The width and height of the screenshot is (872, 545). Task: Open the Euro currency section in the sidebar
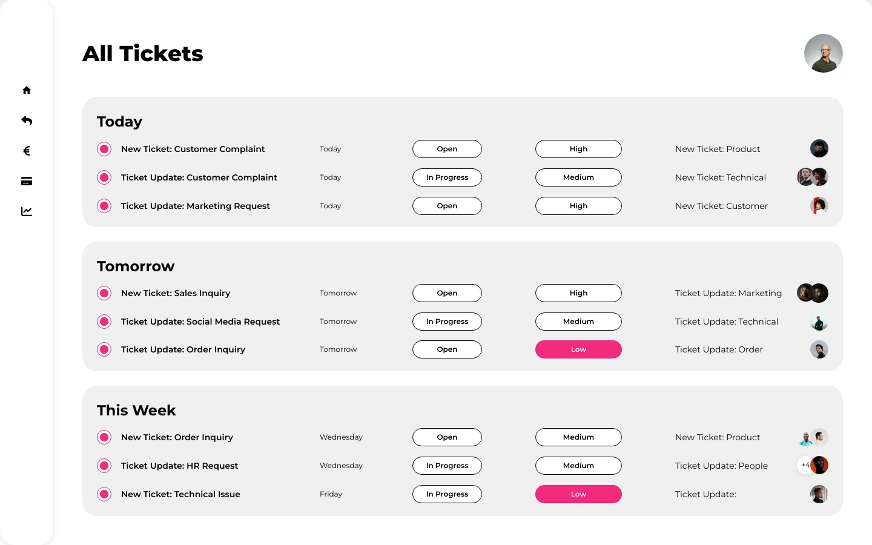point(27,150)
